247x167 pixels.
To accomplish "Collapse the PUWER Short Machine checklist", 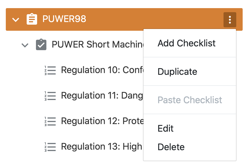I will [x=25, y=45].
